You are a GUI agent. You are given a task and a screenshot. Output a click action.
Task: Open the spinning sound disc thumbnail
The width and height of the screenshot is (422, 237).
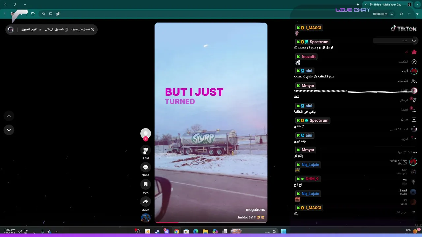(x=145, y=218)
